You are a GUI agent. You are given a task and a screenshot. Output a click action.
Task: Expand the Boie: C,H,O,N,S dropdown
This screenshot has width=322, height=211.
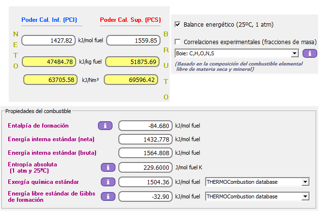(x=294, y=53)
